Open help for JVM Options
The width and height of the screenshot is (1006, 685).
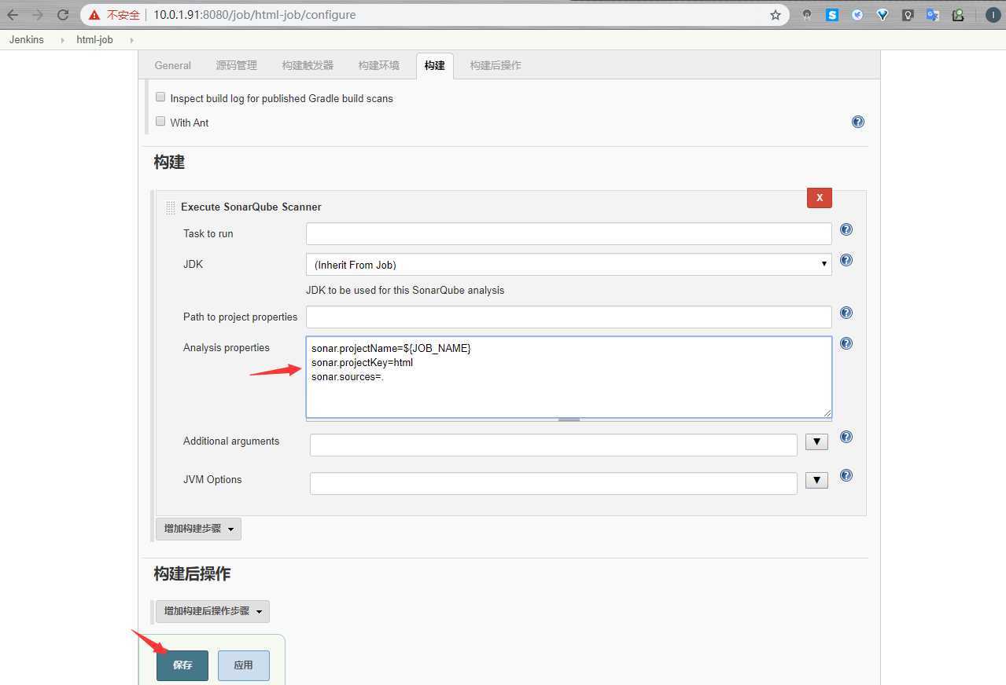(x=846, y=475)
